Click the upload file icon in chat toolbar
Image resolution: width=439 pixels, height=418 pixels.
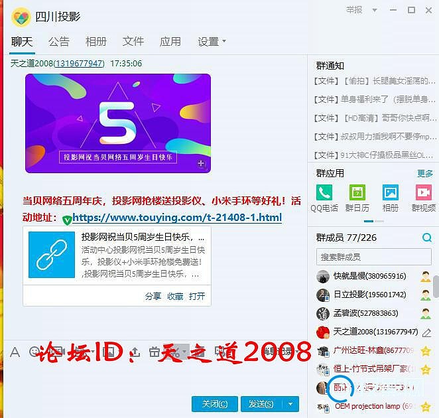pos(135,352)
